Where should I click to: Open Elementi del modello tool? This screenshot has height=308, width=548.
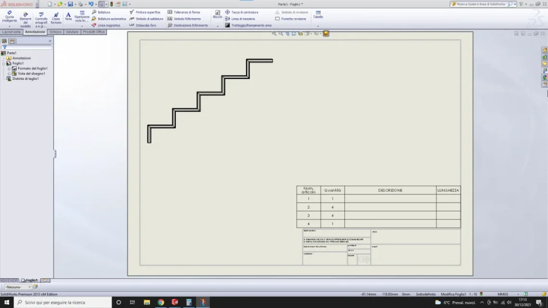click(x=25, y=19)
